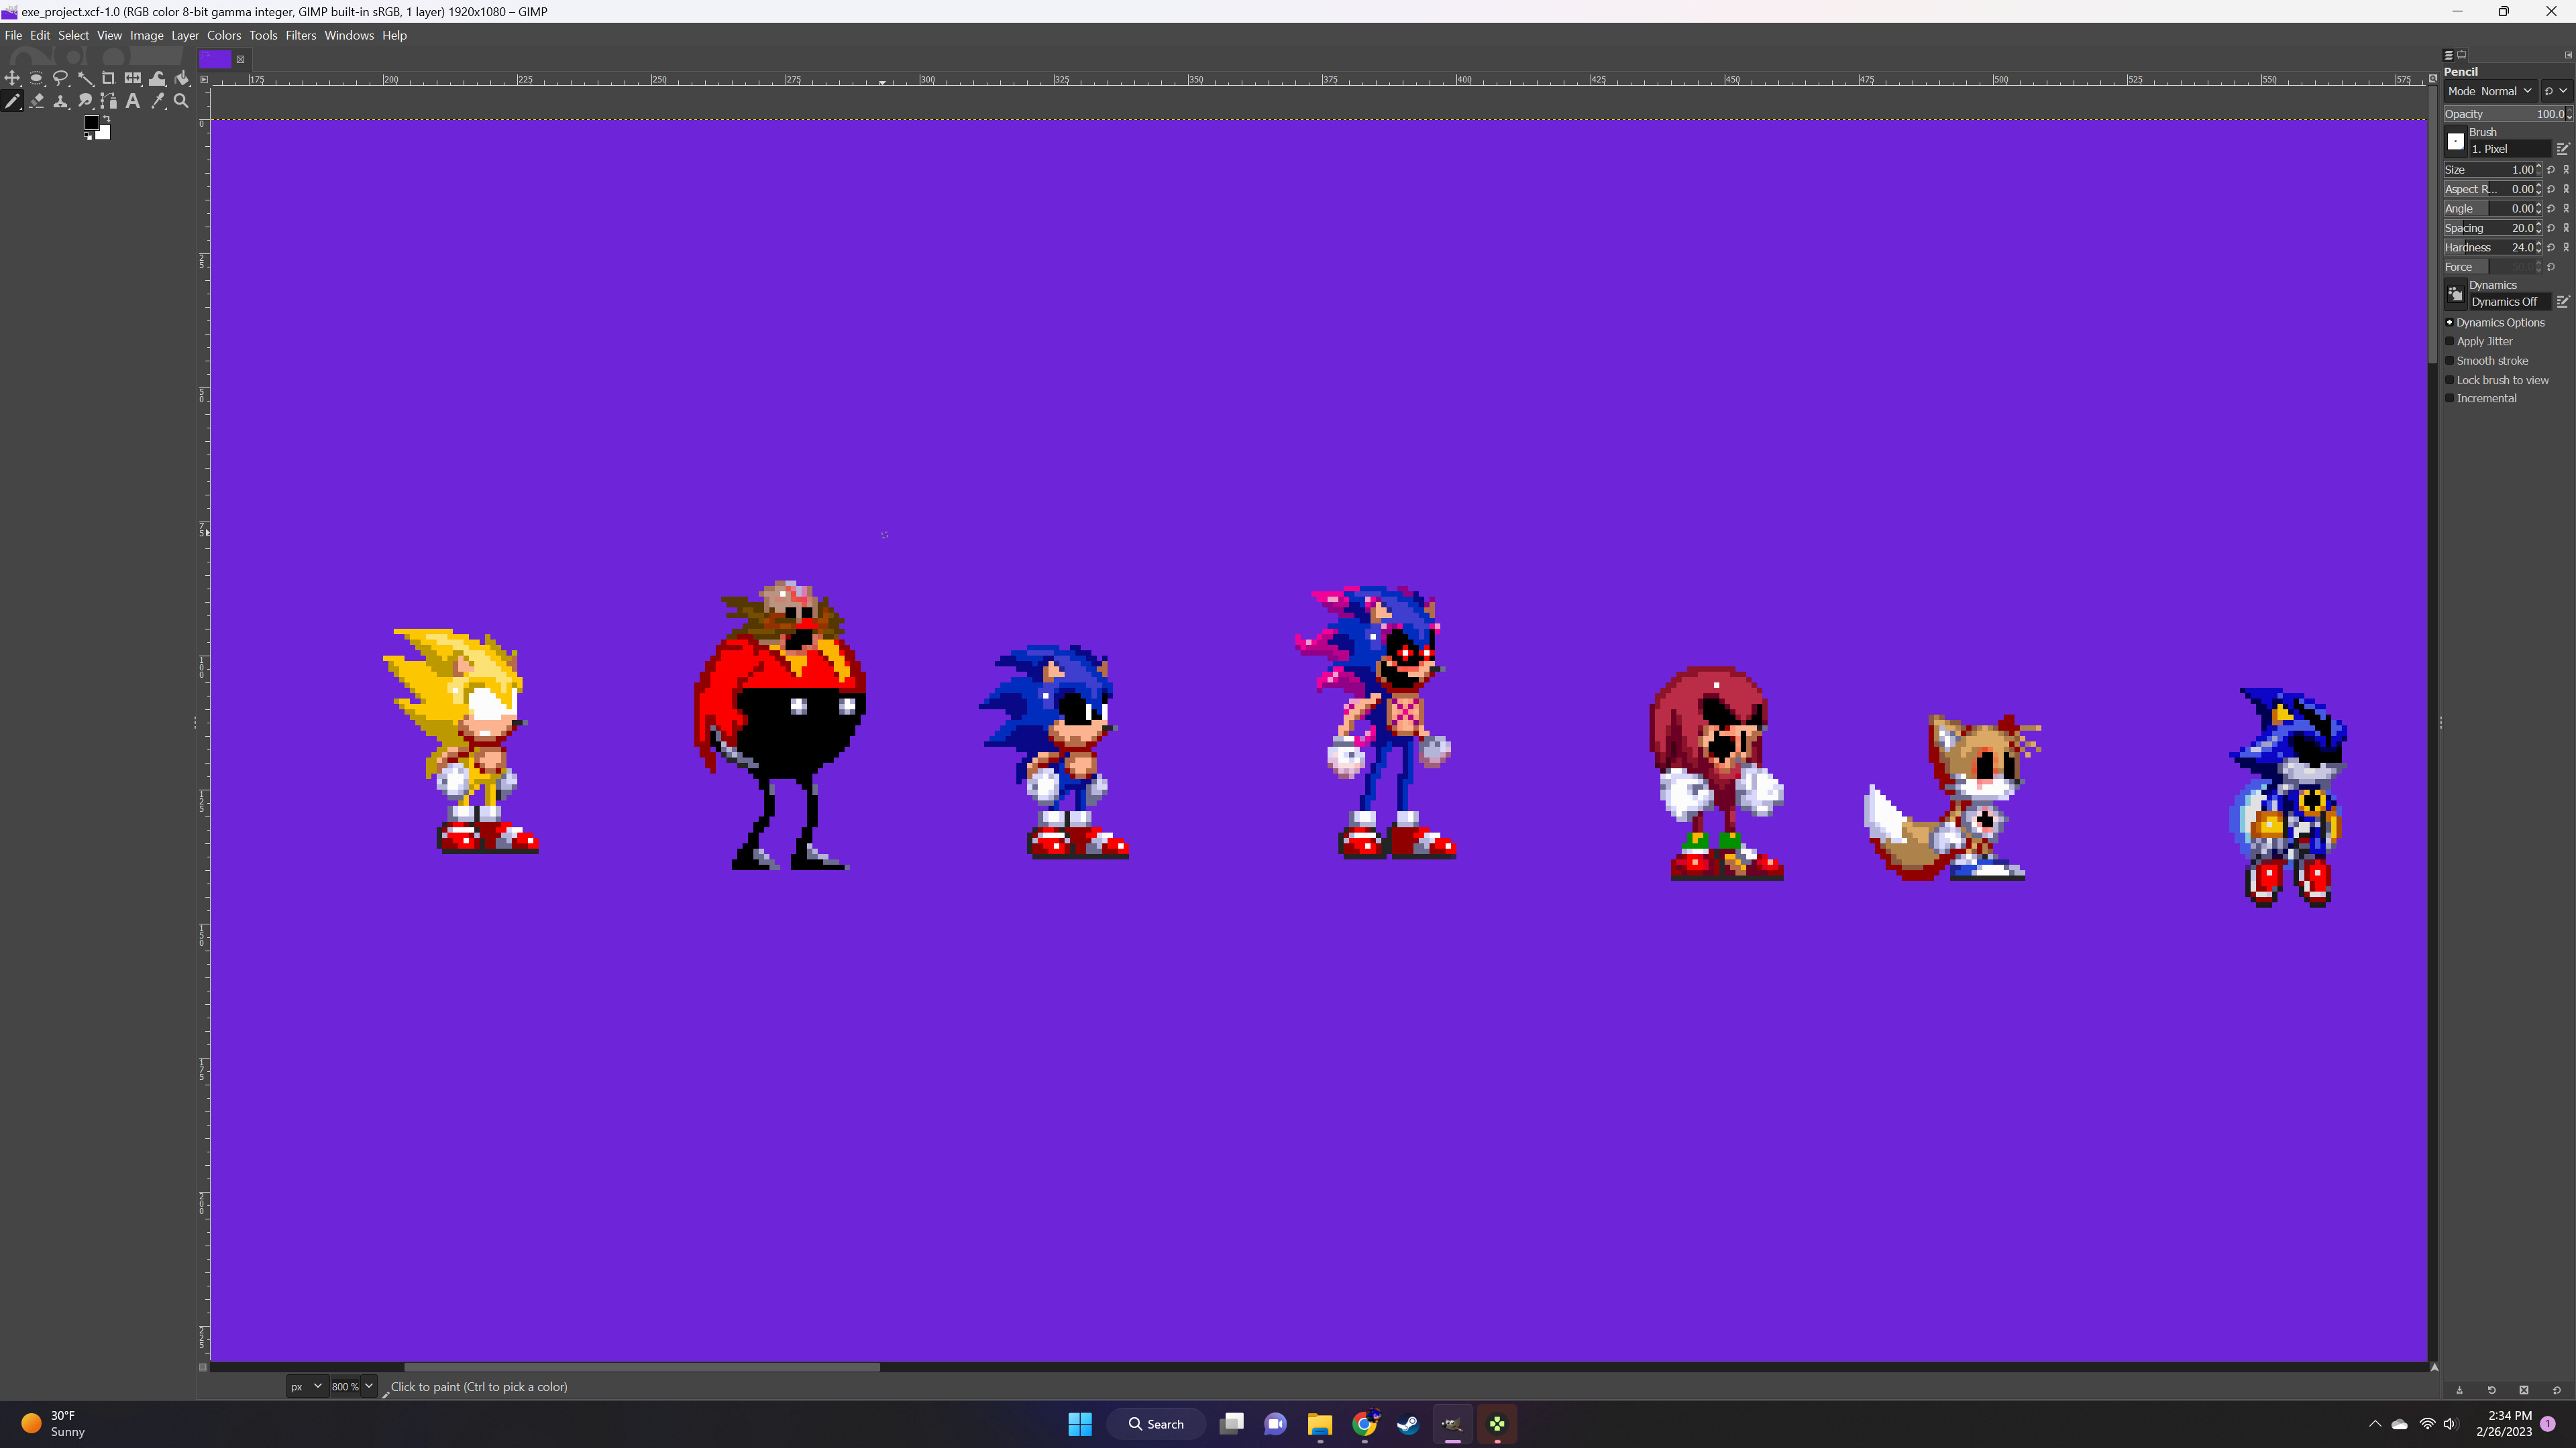Open the Tools menu
Viewport: 2576px width, 1448px height.
pyautogui.click(x=263, y=35)
